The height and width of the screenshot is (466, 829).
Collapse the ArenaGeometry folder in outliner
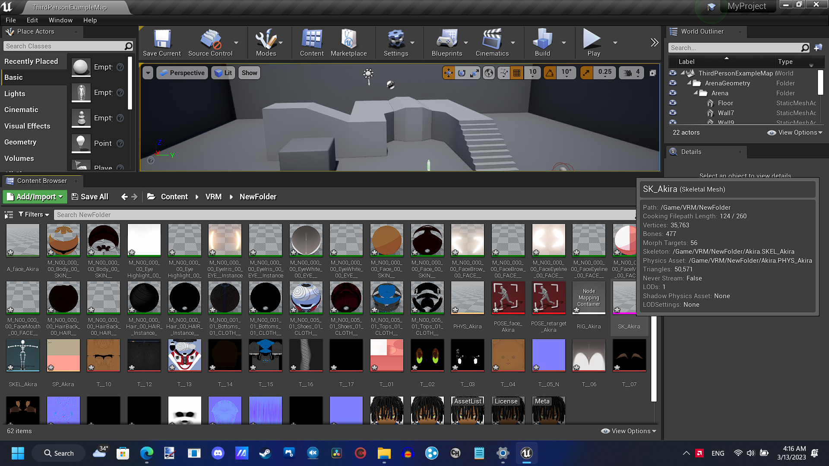click(x=690, y=83)
